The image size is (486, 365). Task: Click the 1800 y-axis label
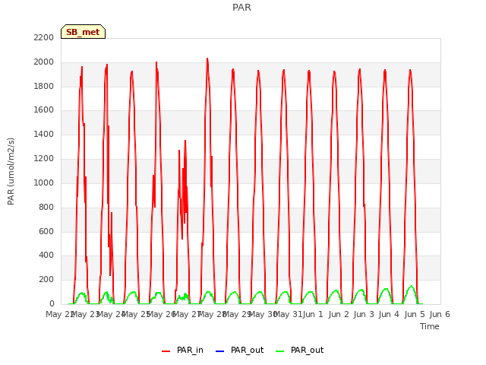point(44,86)
